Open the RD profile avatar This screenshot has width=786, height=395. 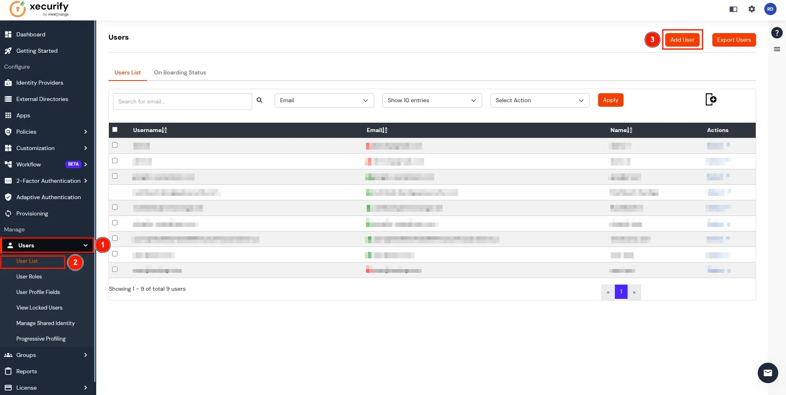pos(771,9)
